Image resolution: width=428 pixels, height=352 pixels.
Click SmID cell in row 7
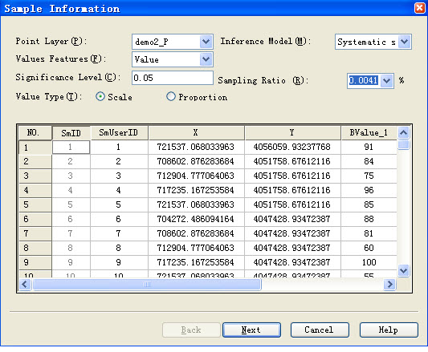pos(71,233)
